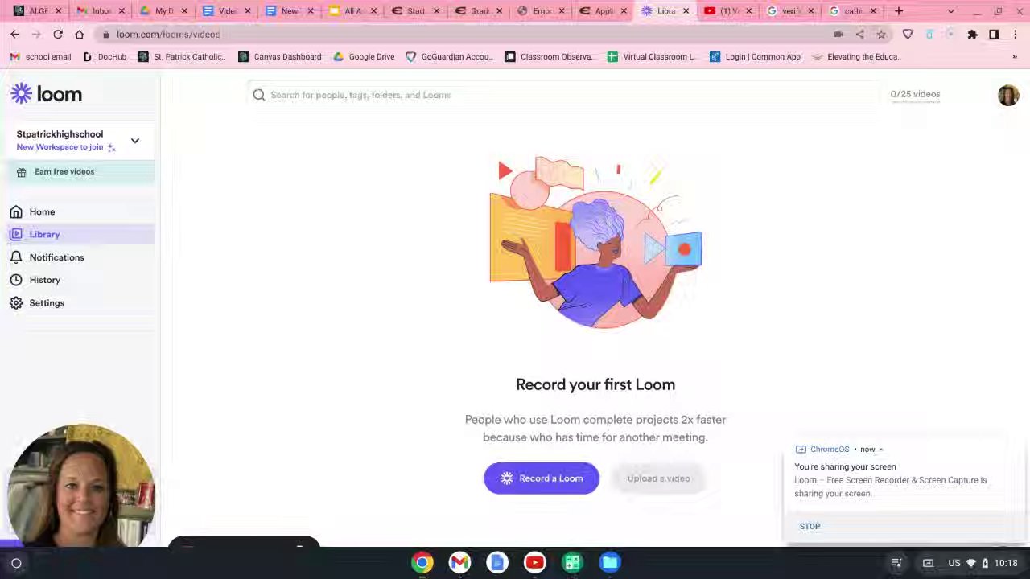Open the Login Common App bookmark
Screen dimensions: 1030x579
(755, 57)
